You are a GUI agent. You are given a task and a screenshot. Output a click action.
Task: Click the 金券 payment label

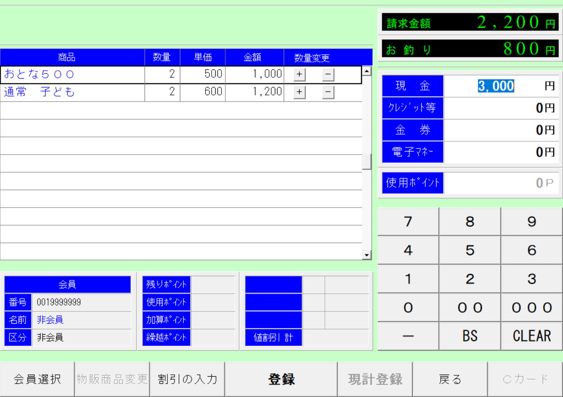(413, 130)
